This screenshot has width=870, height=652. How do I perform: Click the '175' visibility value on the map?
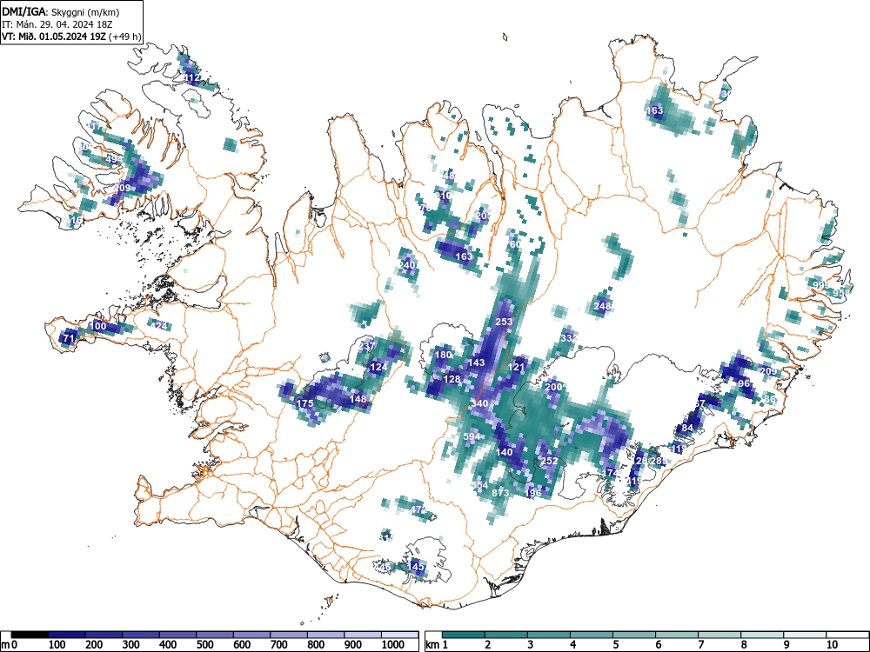(304, 403)
